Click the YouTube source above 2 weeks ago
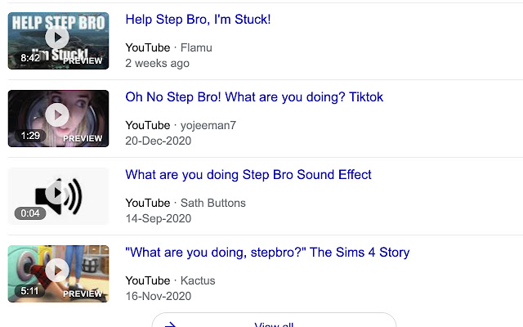The height and width of the screenshot is (327, 523). pyautogui.click(x=148, y=47)
